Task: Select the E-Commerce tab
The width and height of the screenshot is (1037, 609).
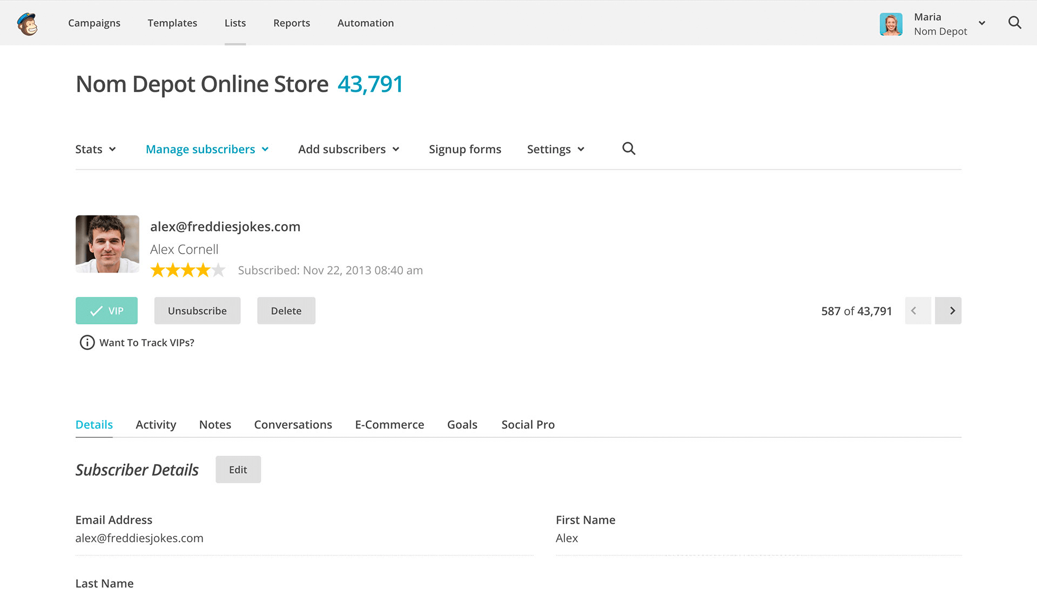Action: tap(390, 424)
